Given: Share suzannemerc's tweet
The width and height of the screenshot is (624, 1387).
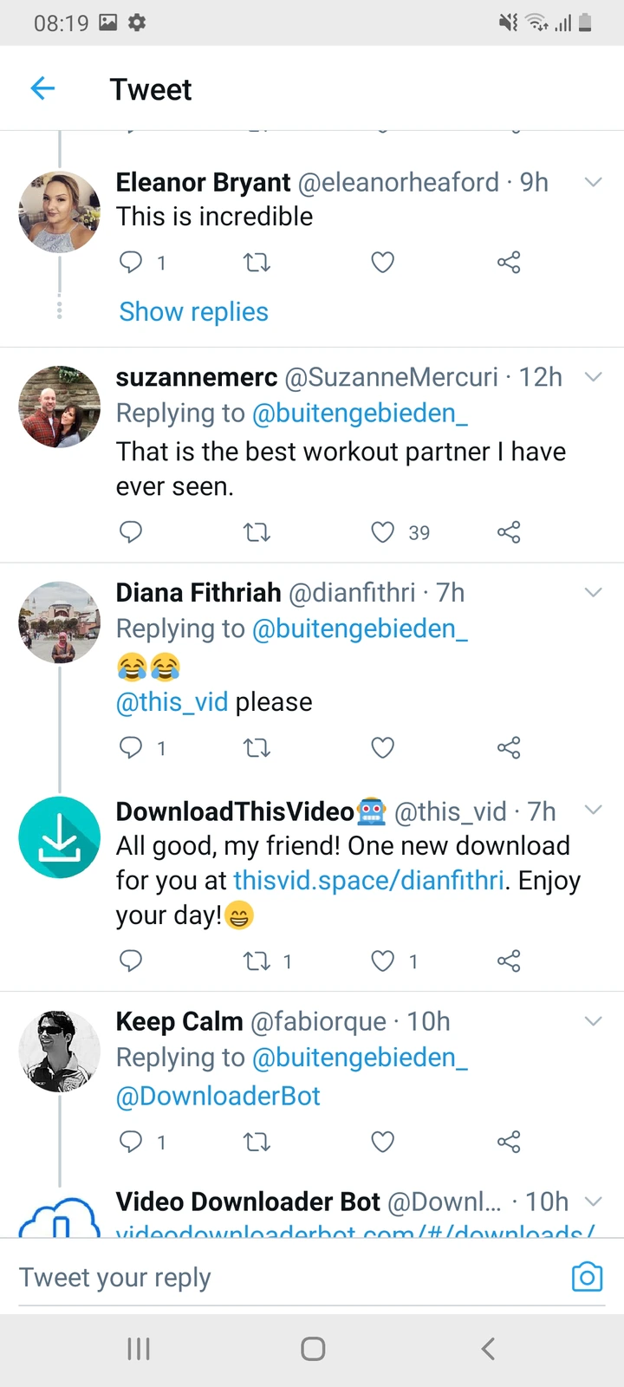Looking at the screenshot, I should (509, 531).
